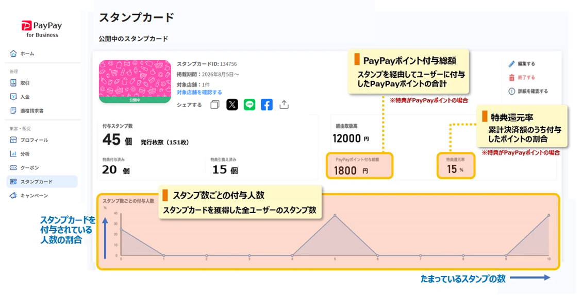Click the キャンペーン megaphone icon

coord(13,196)
